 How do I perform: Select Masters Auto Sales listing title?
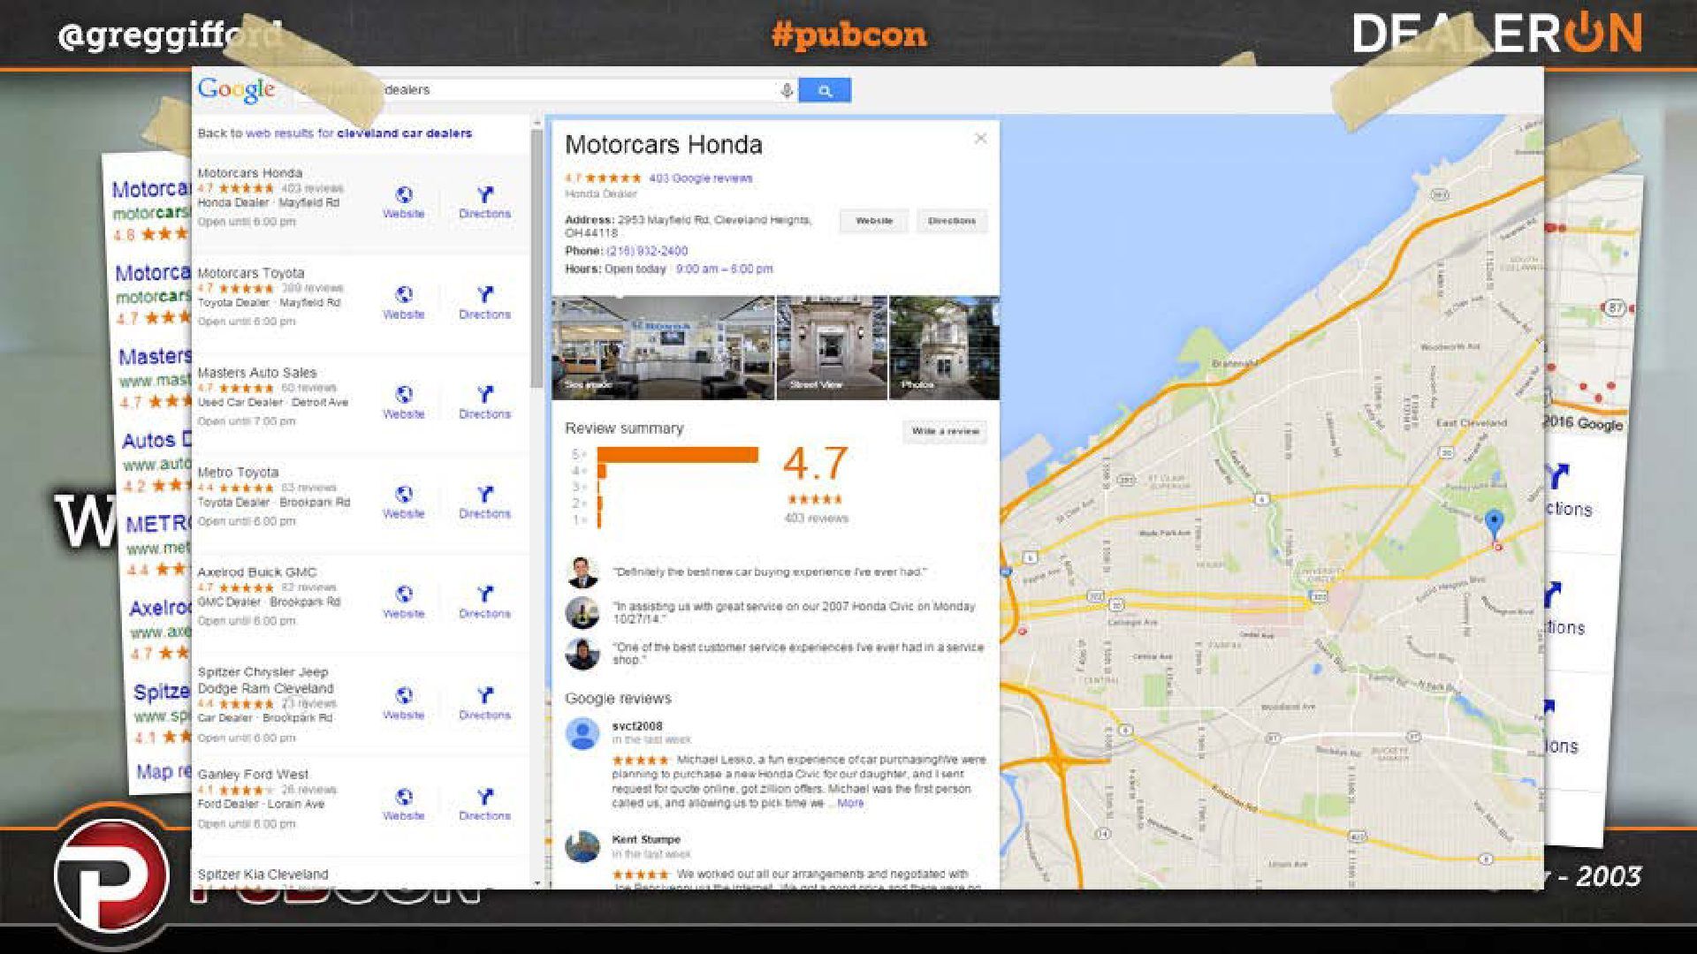coord(256,373)
